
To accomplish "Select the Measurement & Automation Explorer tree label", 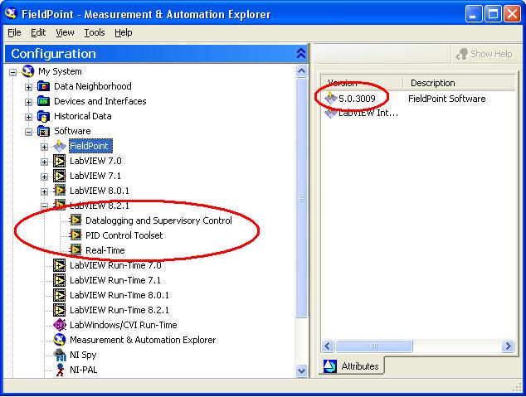I will point(143,340).
